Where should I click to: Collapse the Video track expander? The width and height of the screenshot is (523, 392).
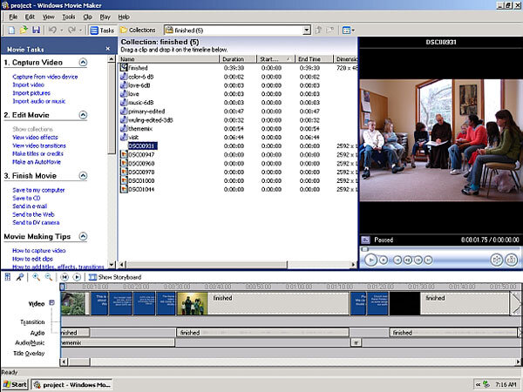tap(51, 302)
